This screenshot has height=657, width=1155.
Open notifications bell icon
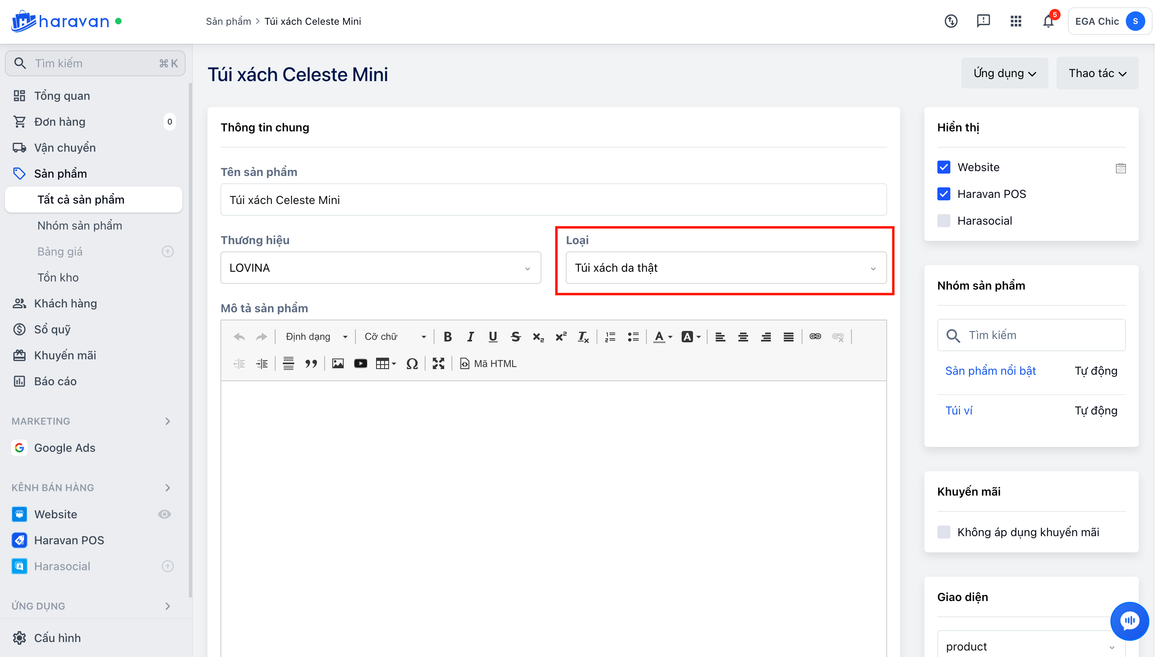pos(1048,21)
